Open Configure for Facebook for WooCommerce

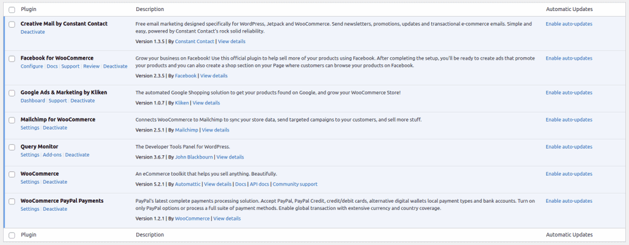[32, 66]
